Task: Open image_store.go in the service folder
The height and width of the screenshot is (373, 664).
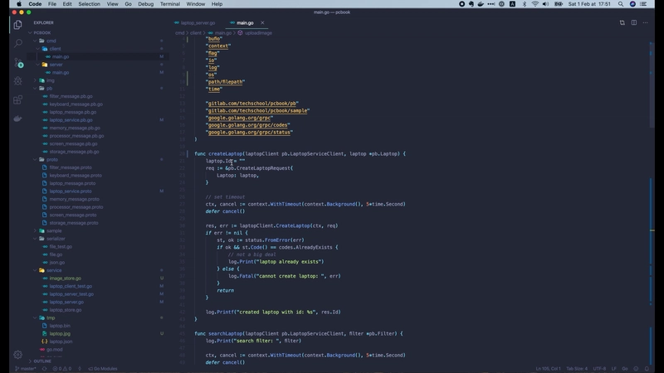Action: 66,279
